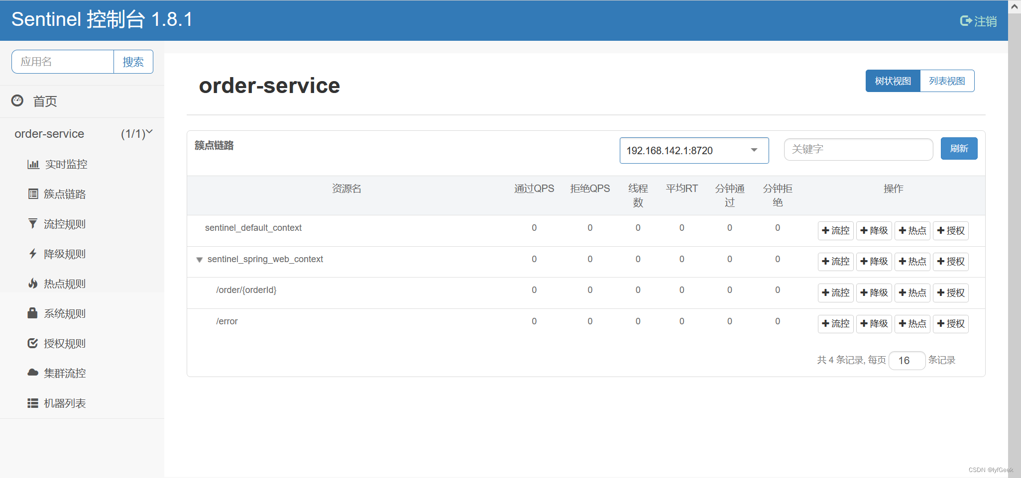Click the page size field showing 16
The width and height of the screenshot is (1021, 478).
[x=907, y=360]
